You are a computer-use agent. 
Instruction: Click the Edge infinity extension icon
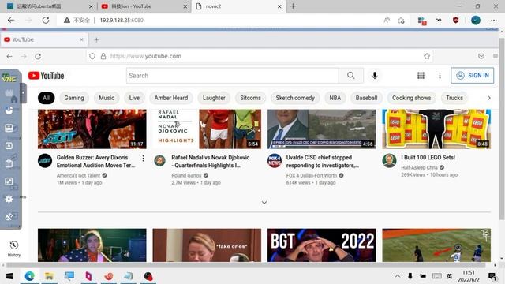click(x=439, y=21)
